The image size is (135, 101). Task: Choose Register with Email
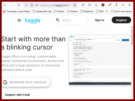(17, 95)
